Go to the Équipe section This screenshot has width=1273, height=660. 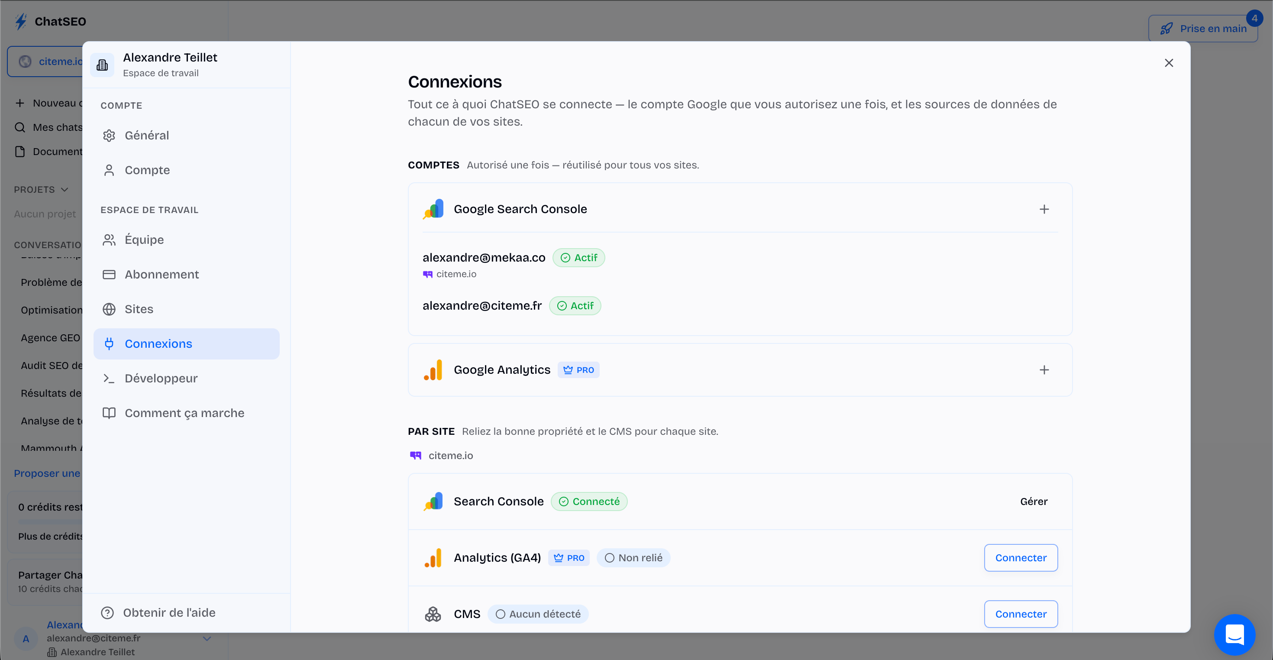click(186, 240)
